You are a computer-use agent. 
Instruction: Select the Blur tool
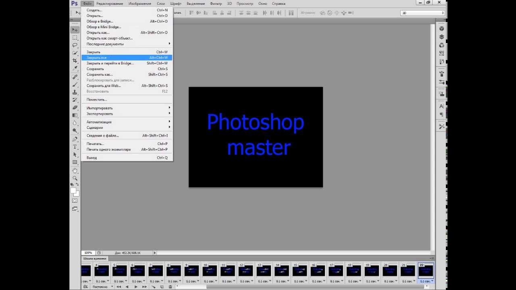(x=75, y=123)
